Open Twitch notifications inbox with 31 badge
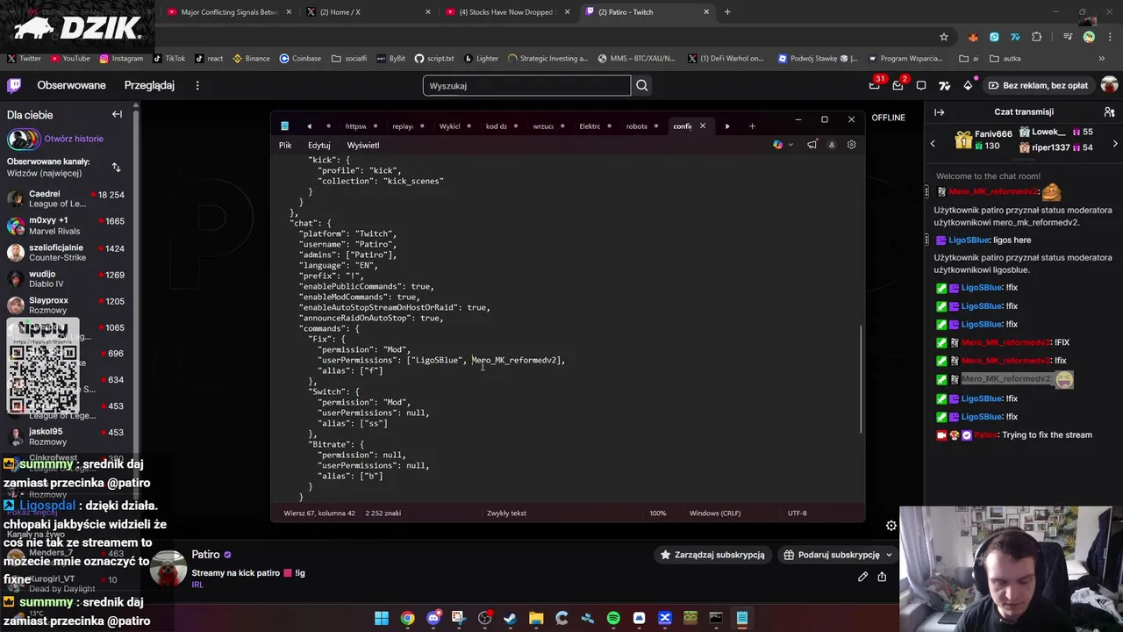 875,85
